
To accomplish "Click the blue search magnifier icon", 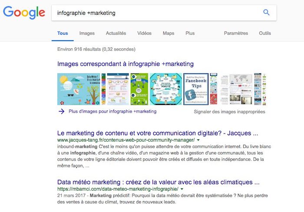I will [x=266, y=13].
